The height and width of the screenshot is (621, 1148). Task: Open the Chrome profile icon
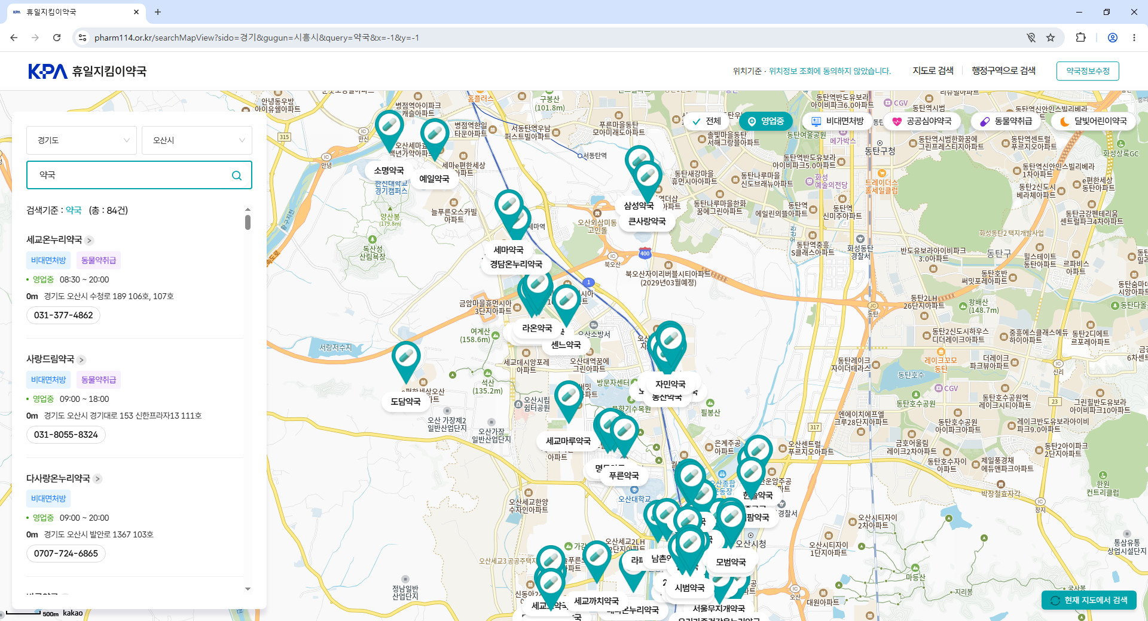click(x=1113, y=38)
